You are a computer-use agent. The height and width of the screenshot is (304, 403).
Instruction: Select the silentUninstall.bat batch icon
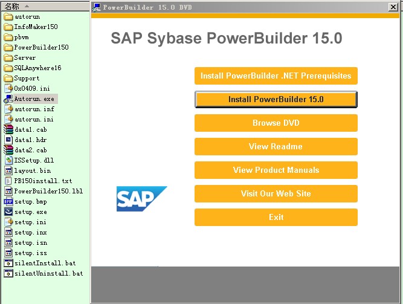click(x=8, y=273)
